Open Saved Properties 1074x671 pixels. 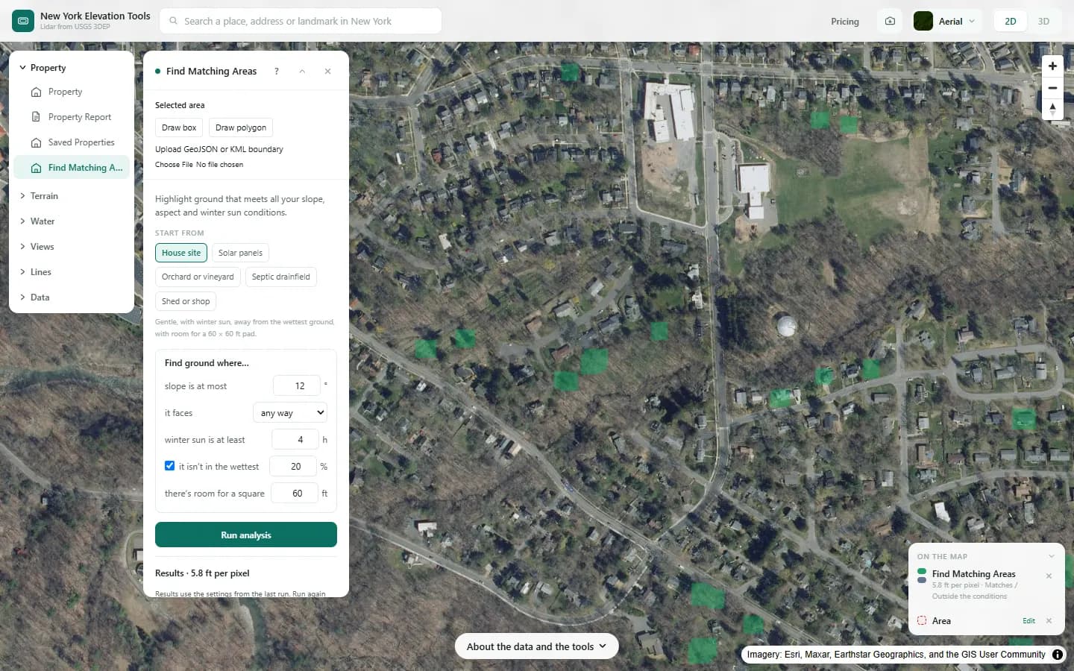point(72,142)
